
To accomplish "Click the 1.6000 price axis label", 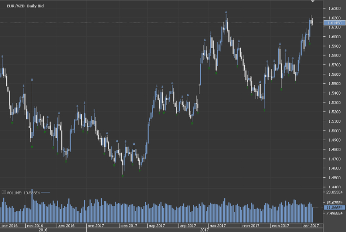I will (x=334, y=37).
